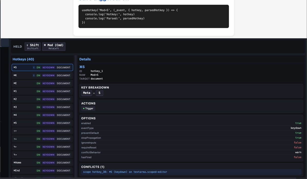Select the ⌘End hotkey row
Image resolution: width=307 pixels, height=179 pixels.
click(x=42, y=171)
